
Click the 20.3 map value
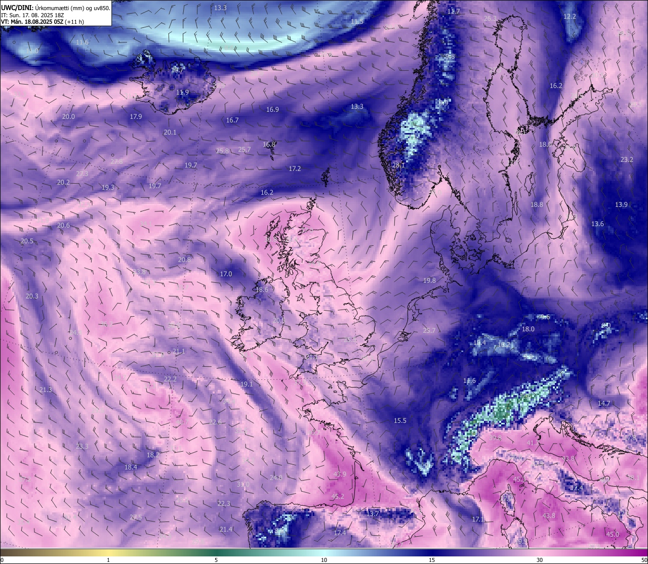pyautogui.click(x=32, y=296)
